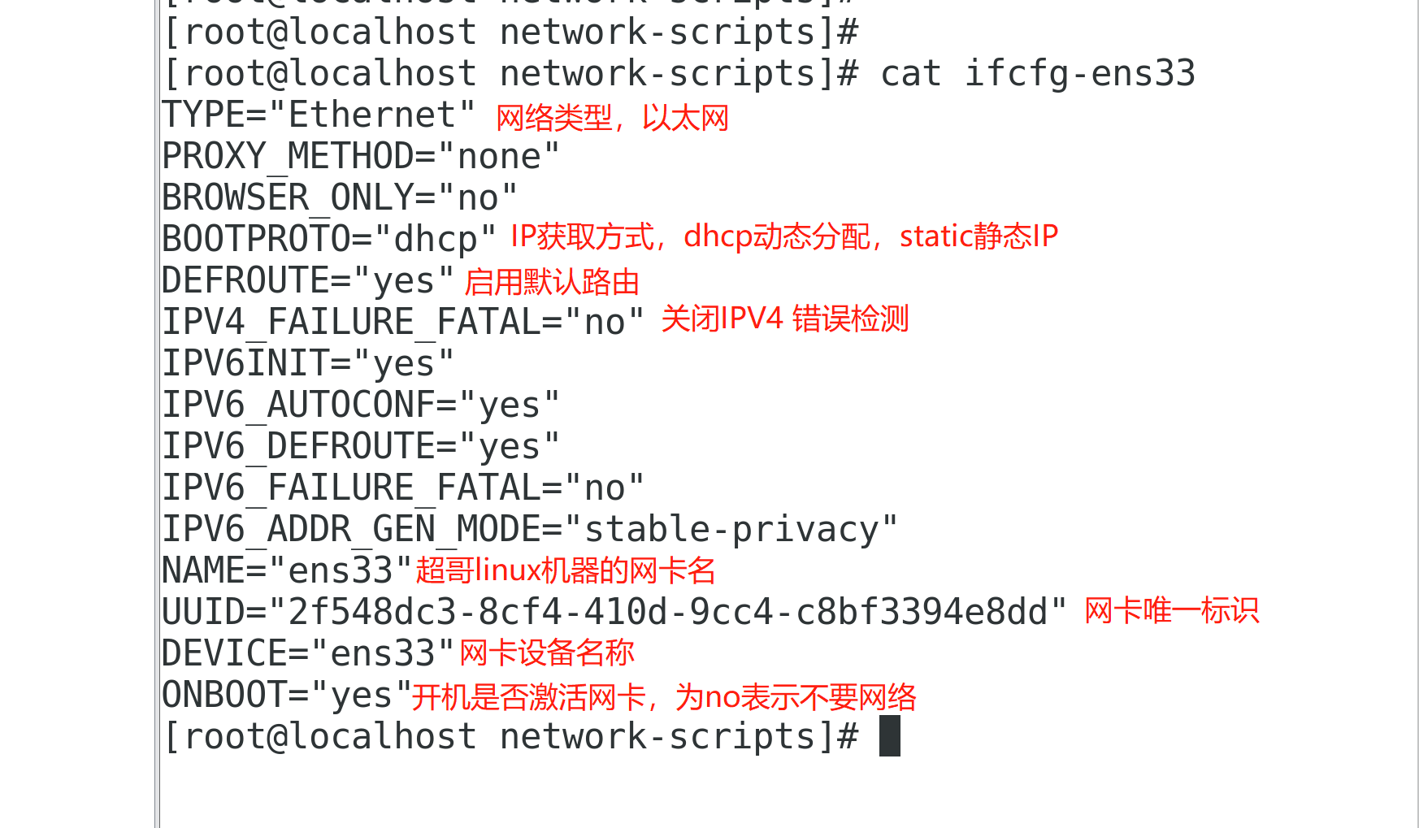
Task: Click the ONBOOT="yes" line
Action: 287,696
